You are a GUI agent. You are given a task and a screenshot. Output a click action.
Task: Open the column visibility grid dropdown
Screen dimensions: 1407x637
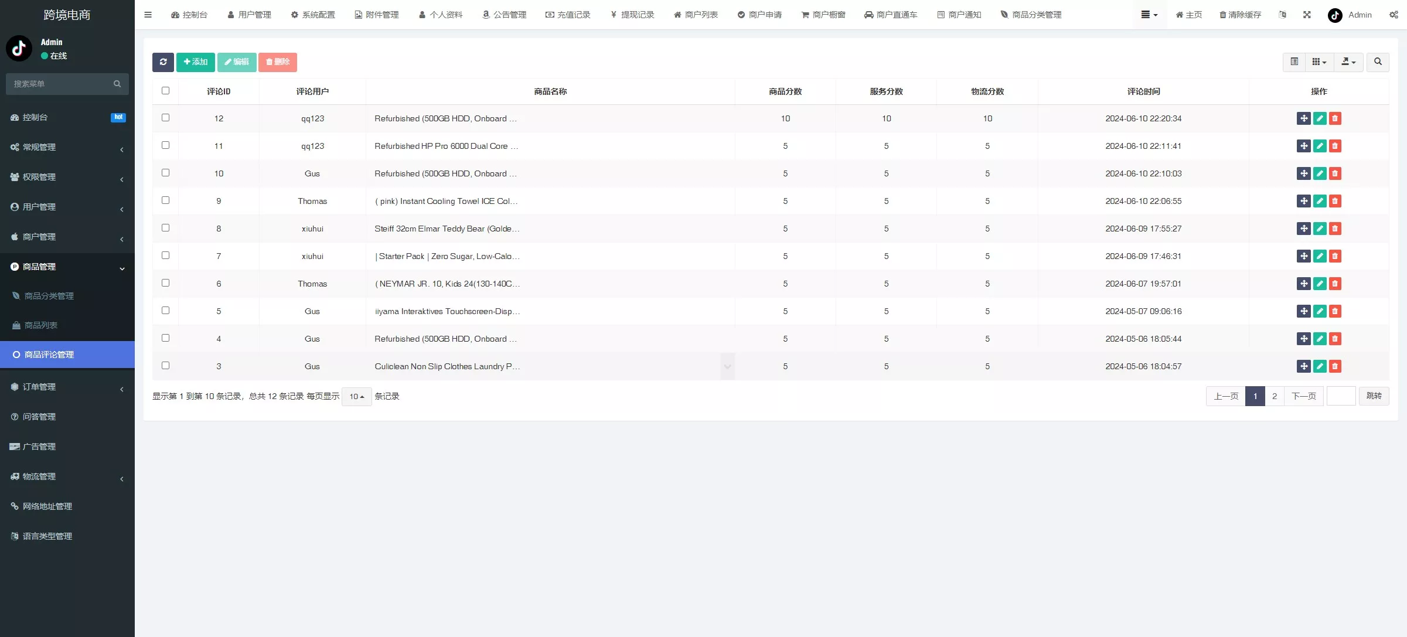tap(1319, 62)
